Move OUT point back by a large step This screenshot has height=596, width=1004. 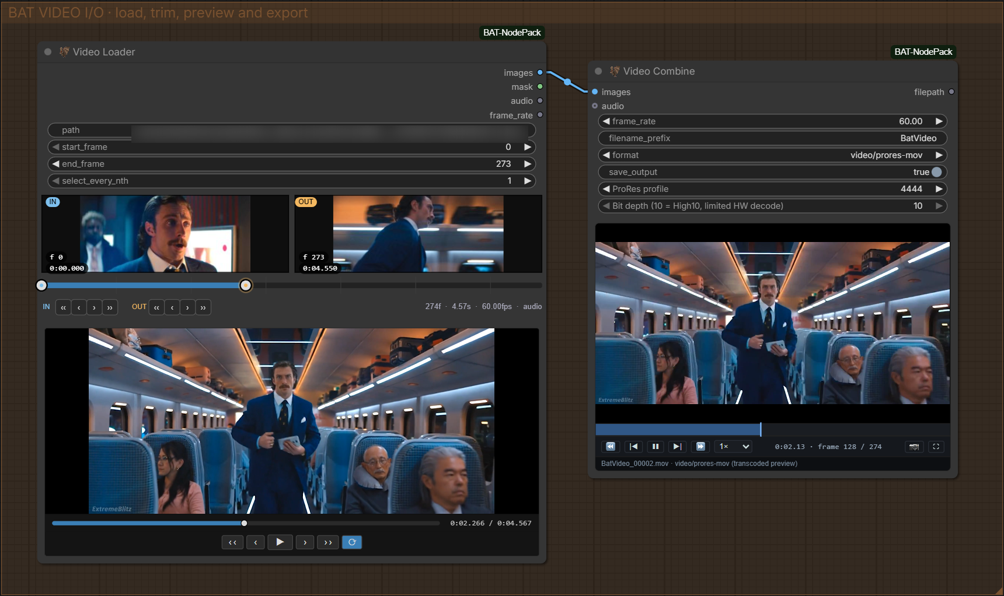coord(156,307)
